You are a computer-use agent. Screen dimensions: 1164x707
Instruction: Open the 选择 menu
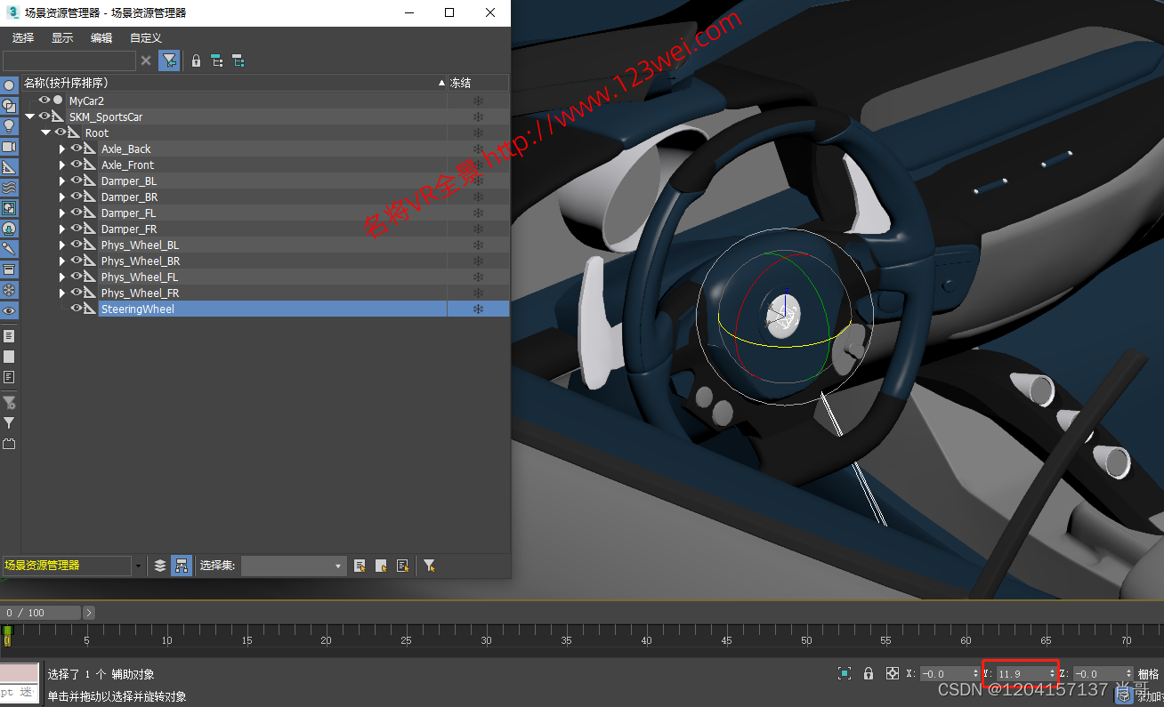point(23,37)
